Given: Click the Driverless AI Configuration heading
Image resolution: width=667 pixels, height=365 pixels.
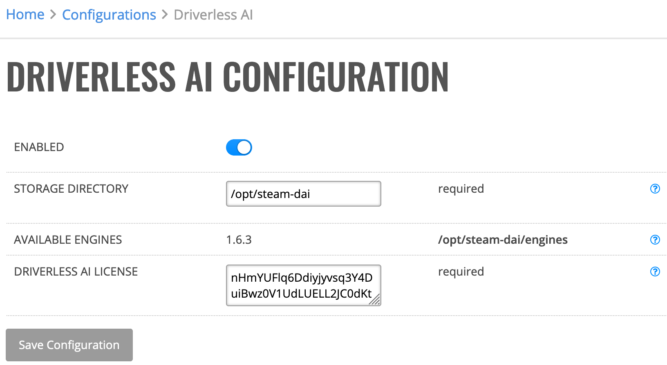Looking at the screenshot, I should click(228, 77).
